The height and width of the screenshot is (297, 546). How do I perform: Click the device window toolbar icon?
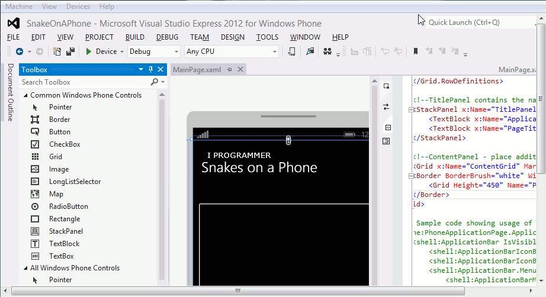click(x=292, y=51)
